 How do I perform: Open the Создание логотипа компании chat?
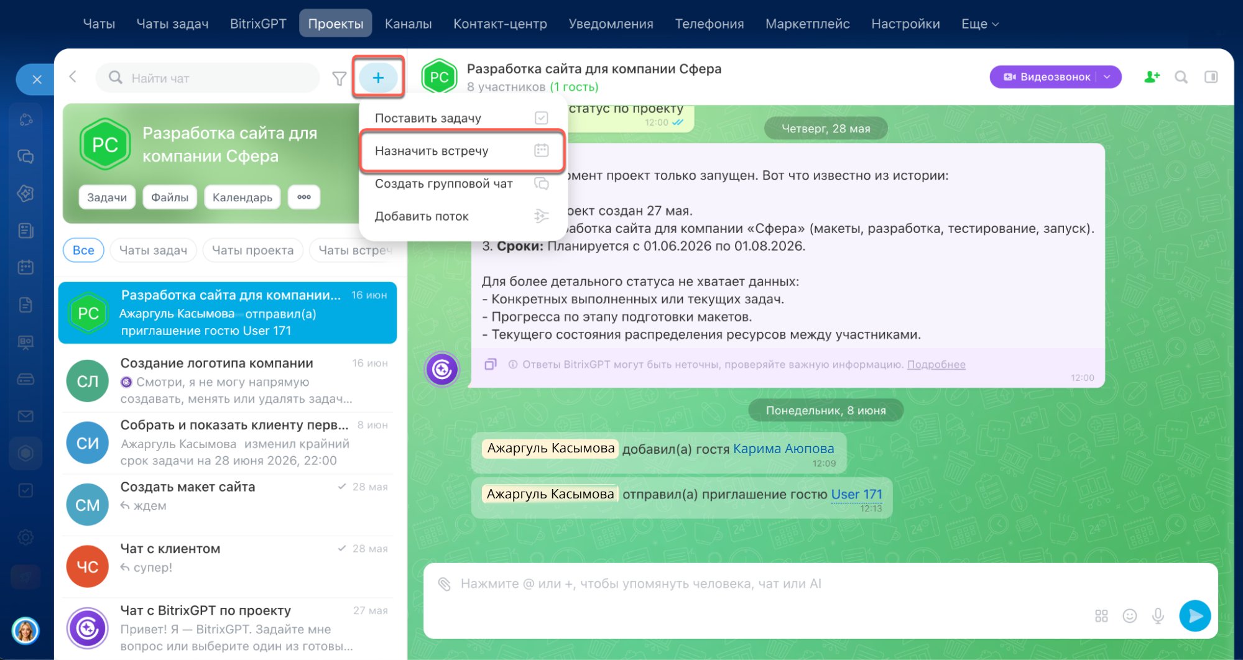(228, 380)
